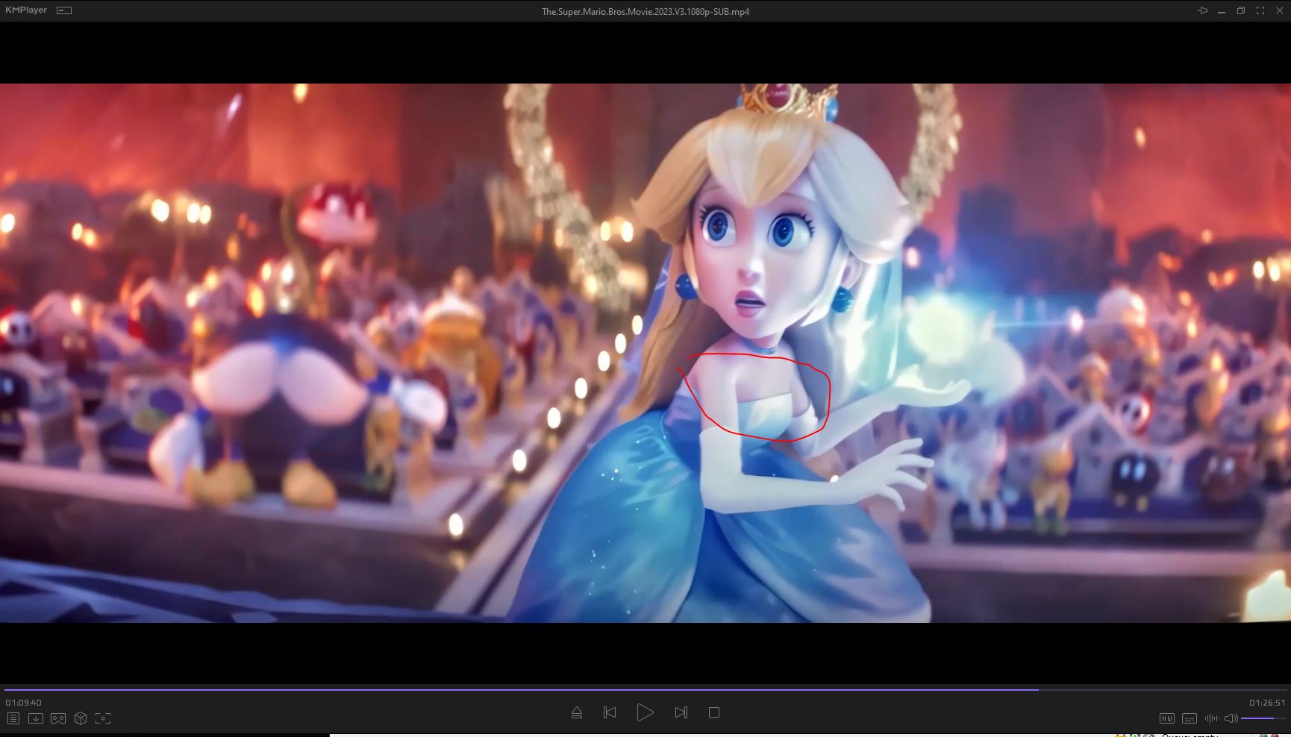Open the playlist panel icon
Screen dimensions: 1291x737
(x=13, y=718)
